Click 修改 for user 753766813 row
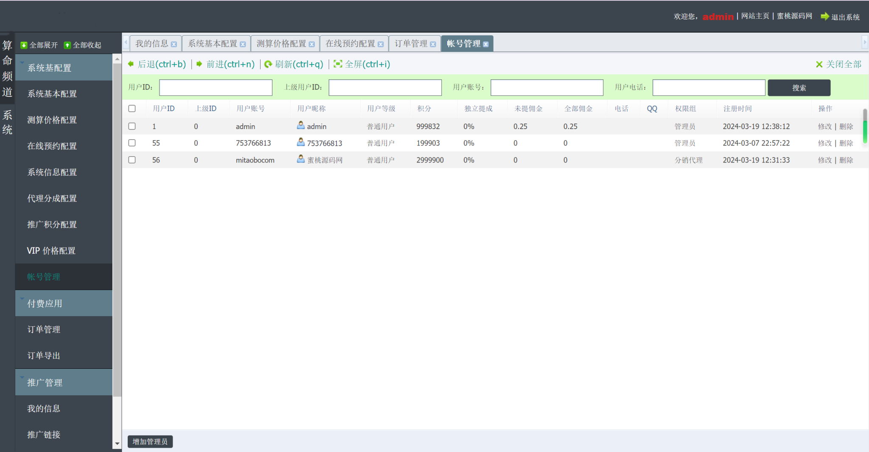Image resolution: width=869 pixels, height=452 pixels. (x=825, y=143)
